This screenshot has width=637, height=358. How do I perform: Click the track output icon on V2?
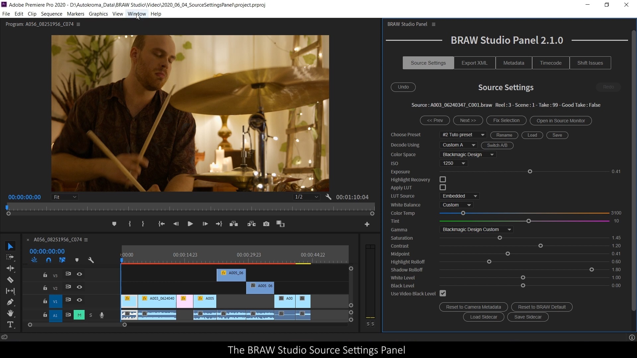coord(79,287)
